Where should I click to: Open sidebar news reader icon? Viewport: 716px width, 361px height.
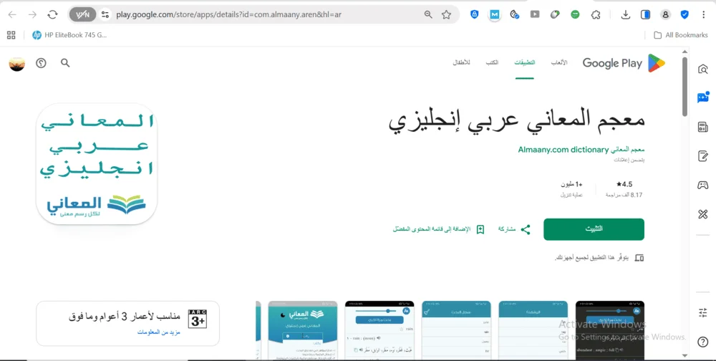pyautogui.click(x=703, y=127)
